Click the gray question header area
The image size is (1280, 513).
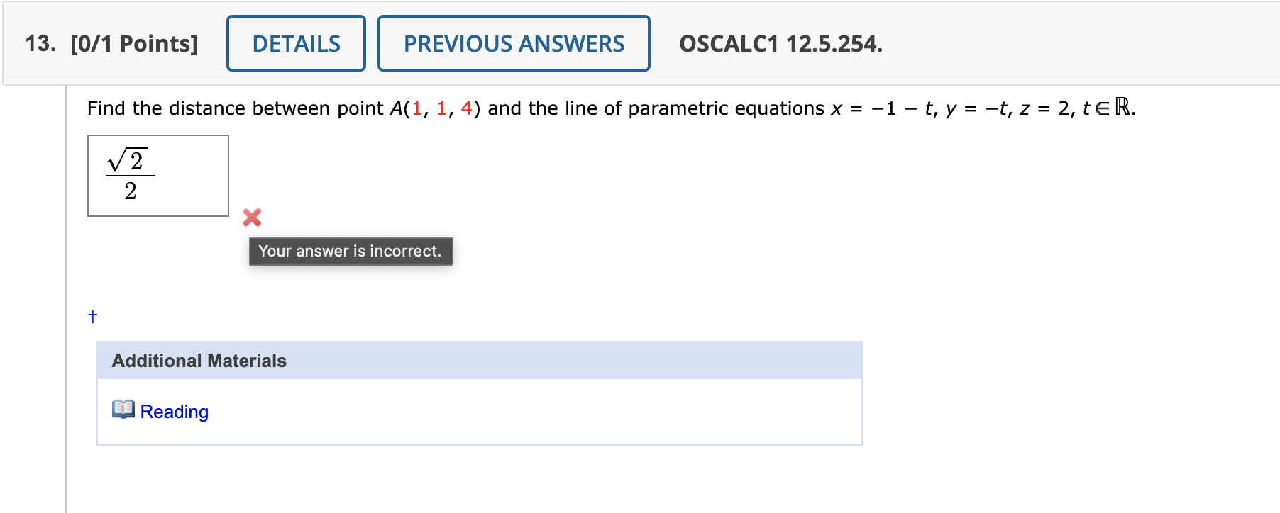pos(1064,43)
